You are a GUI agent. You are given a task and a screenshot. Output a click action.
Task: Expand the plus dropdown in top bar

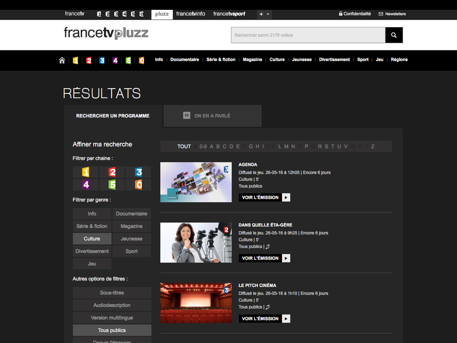click(264, 14)
